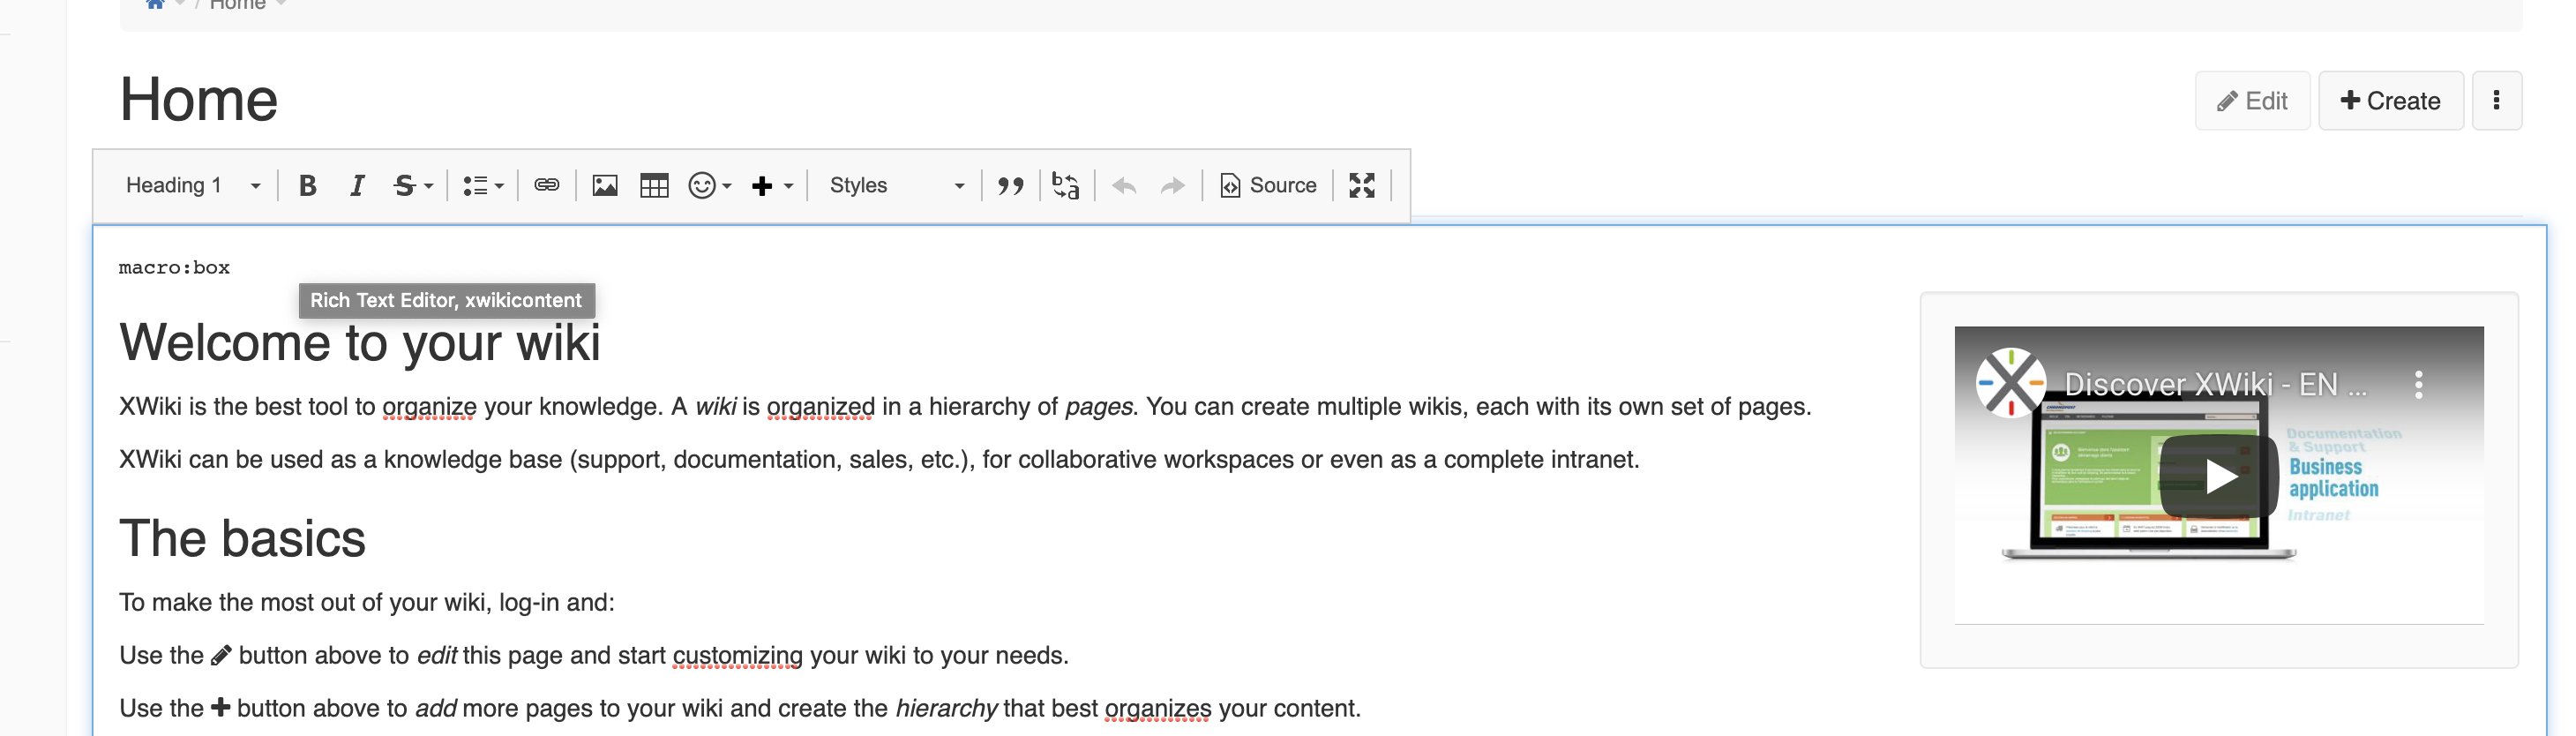This screenshot has width=2576, height=736.
Task: Open the Heading 1 paragraph format dropdown
Action: coord(192,185)
